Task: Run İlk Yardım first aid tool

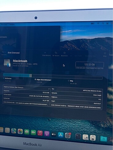Action: (x=56, y=54)
